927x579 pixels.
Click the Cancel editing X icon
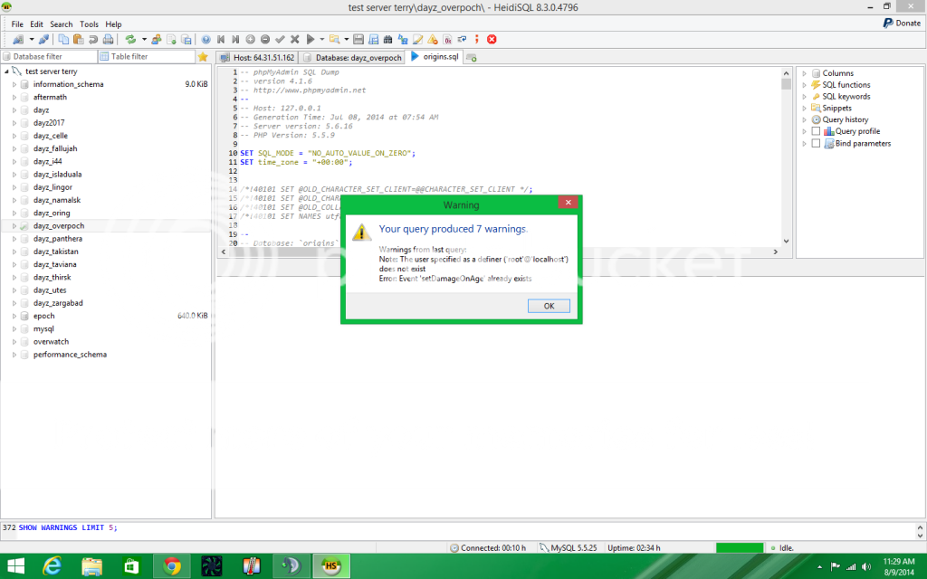click(294, 40)
